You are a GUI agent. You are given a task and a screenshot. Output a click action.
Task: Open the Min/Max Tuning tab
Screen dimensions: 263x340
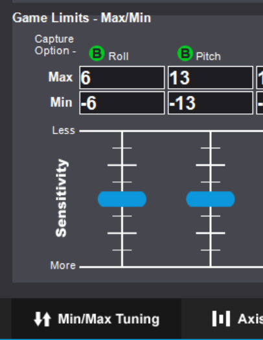coord(97,319)
